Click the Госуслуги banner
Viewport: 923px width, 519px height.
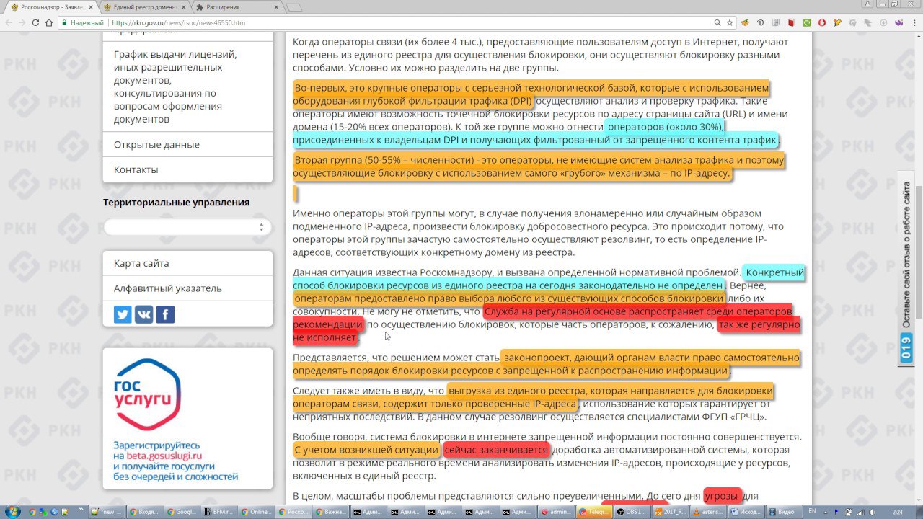[187, 418]
